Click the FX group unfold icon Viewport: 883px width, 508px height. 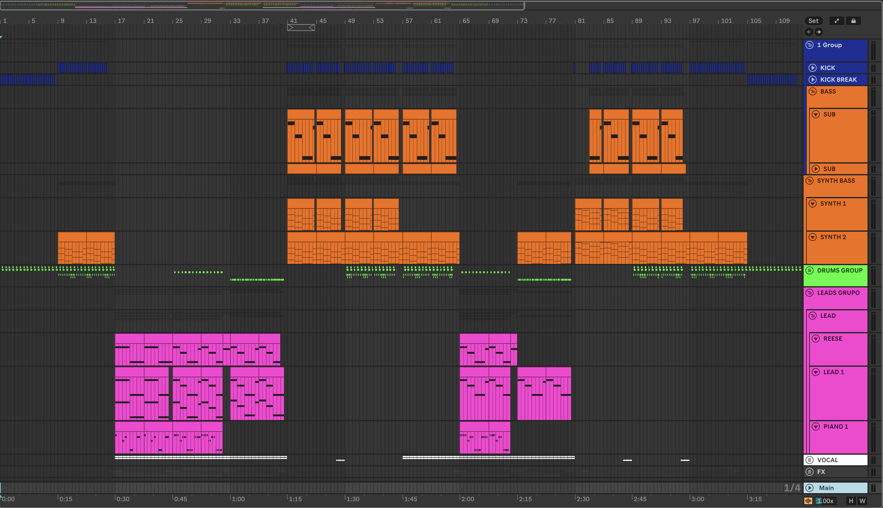click(809, 472)
